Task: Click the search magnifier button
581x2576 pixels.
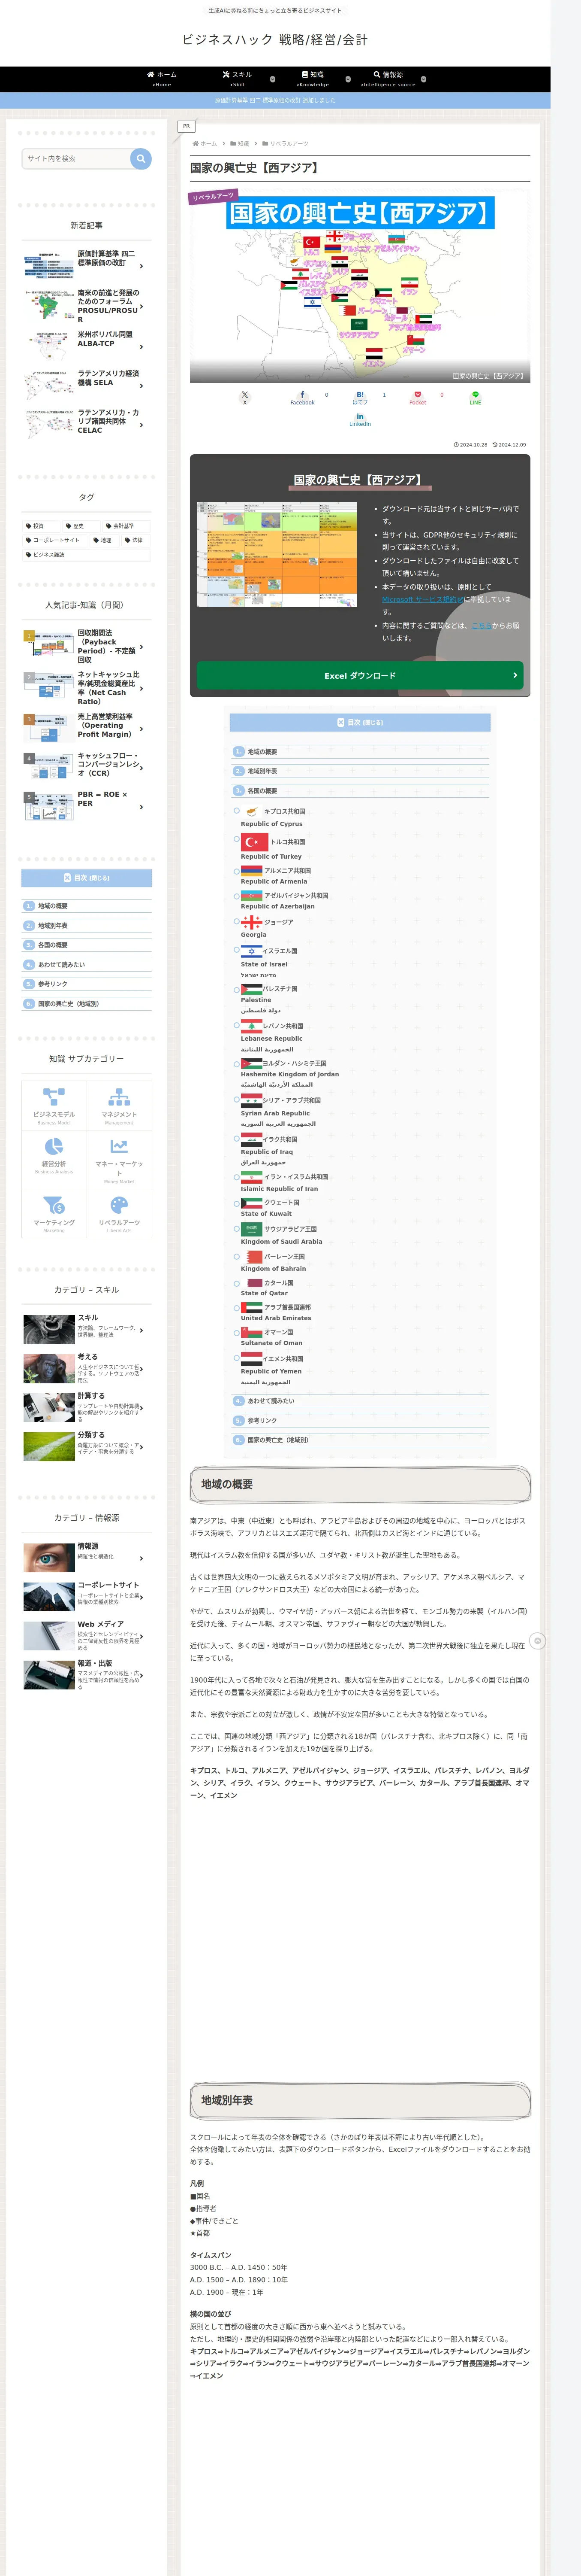Action: 141,158
